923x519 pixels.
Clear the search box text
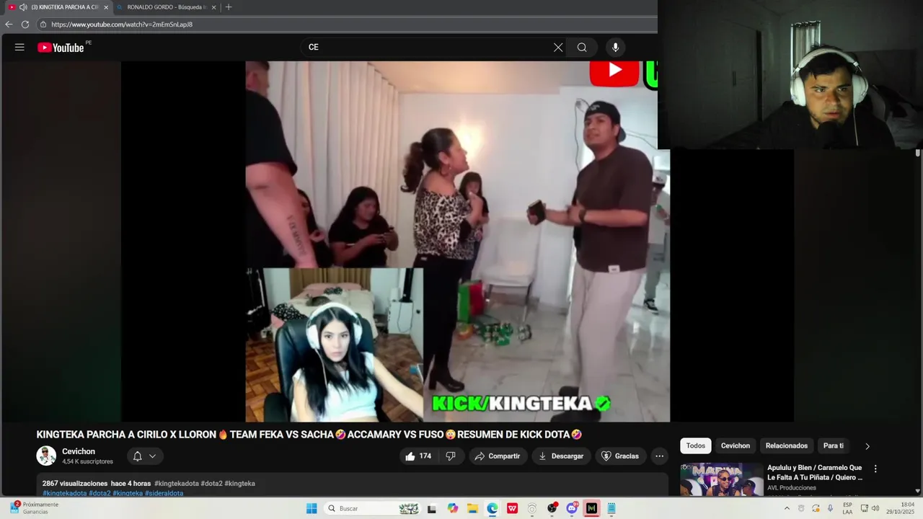(x=558, y=48)
